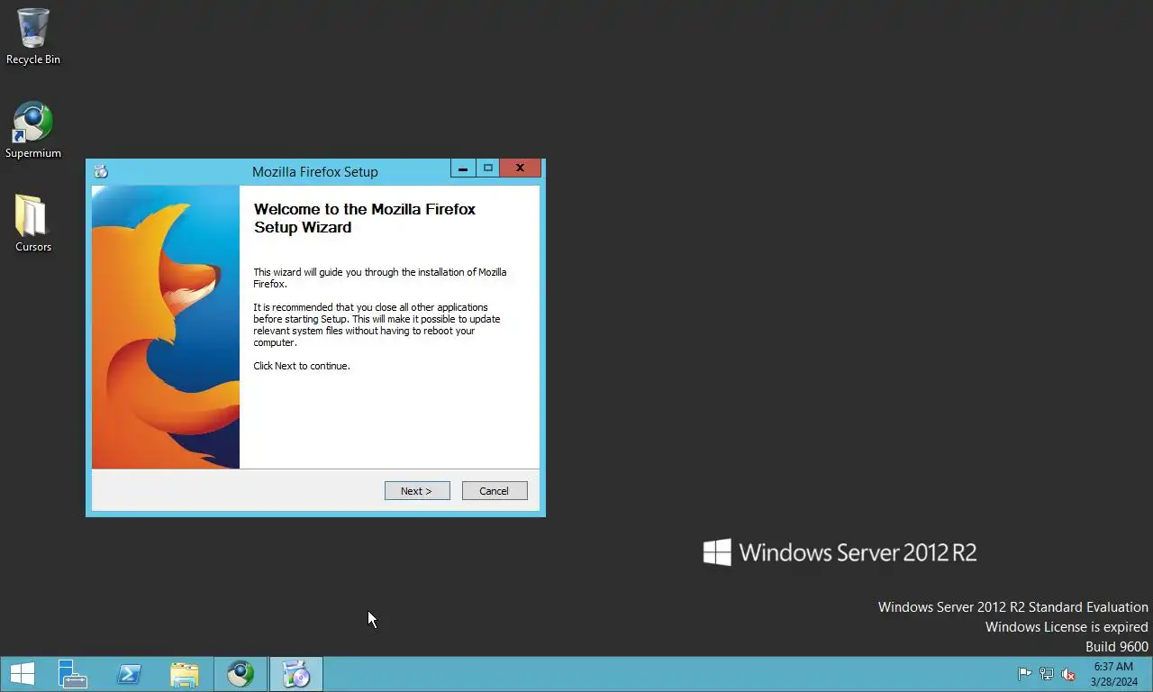
Task: Close the Mozilla Firefox Setup window
Action: pos(520,168)
